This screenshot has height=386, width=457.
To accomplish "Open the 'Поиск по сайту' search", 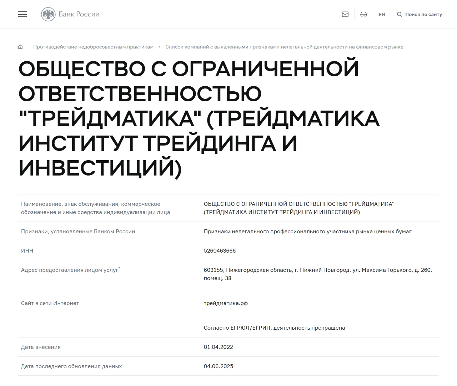I will 420,15.
